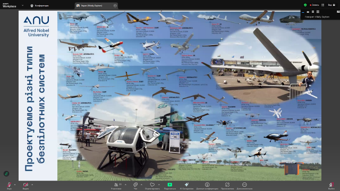Open the More options ellipsis button

[244, 186]
